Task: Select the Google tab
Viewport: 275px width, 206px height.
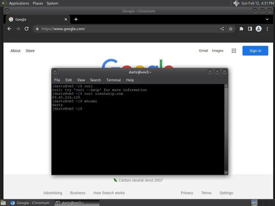Action: (x=38, y=19)
